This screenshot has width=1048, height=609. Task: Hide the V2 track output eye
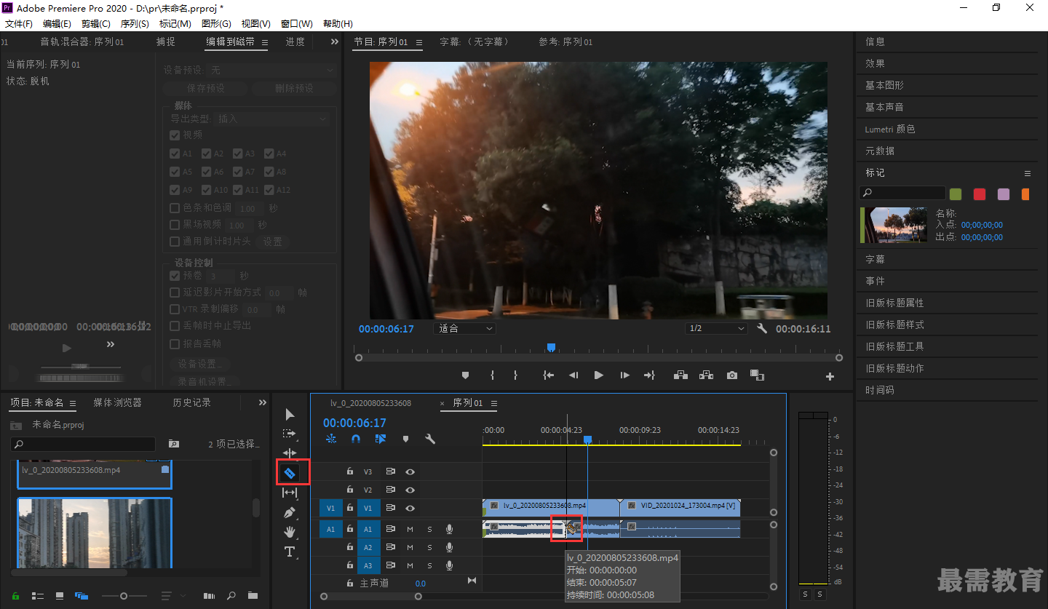(x=410, y=490)
